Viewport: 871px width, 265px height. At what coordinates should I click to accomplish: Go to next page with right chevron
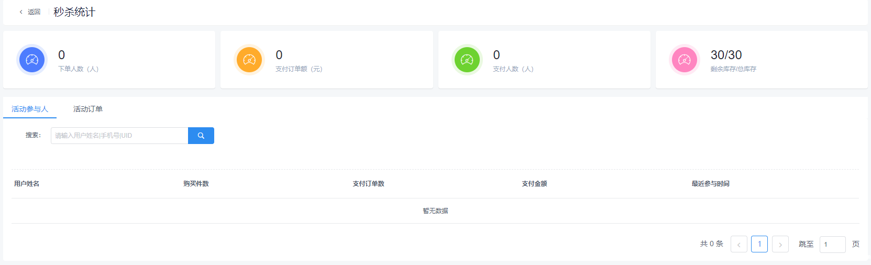[780, 245]
